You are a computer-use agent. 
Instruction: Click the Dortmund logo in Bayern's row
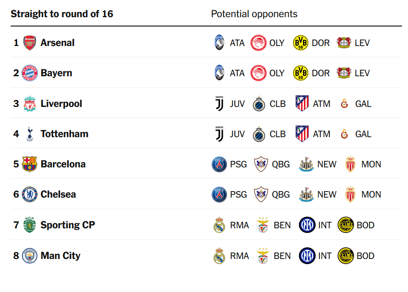click(301, 73)
